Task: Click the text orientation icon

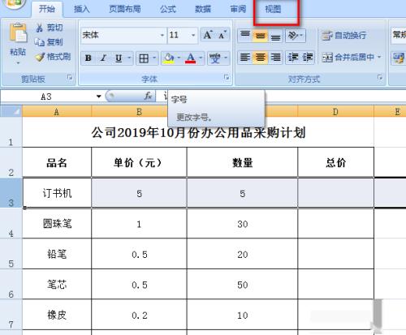Action: (x=292, y=35)
